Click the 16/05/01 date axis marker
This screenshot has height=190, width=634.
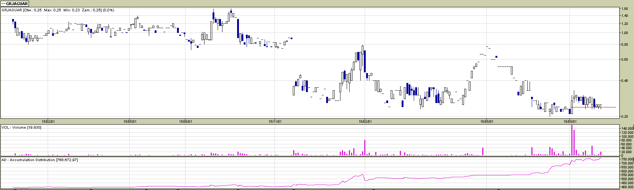click(x=487, y=121)
